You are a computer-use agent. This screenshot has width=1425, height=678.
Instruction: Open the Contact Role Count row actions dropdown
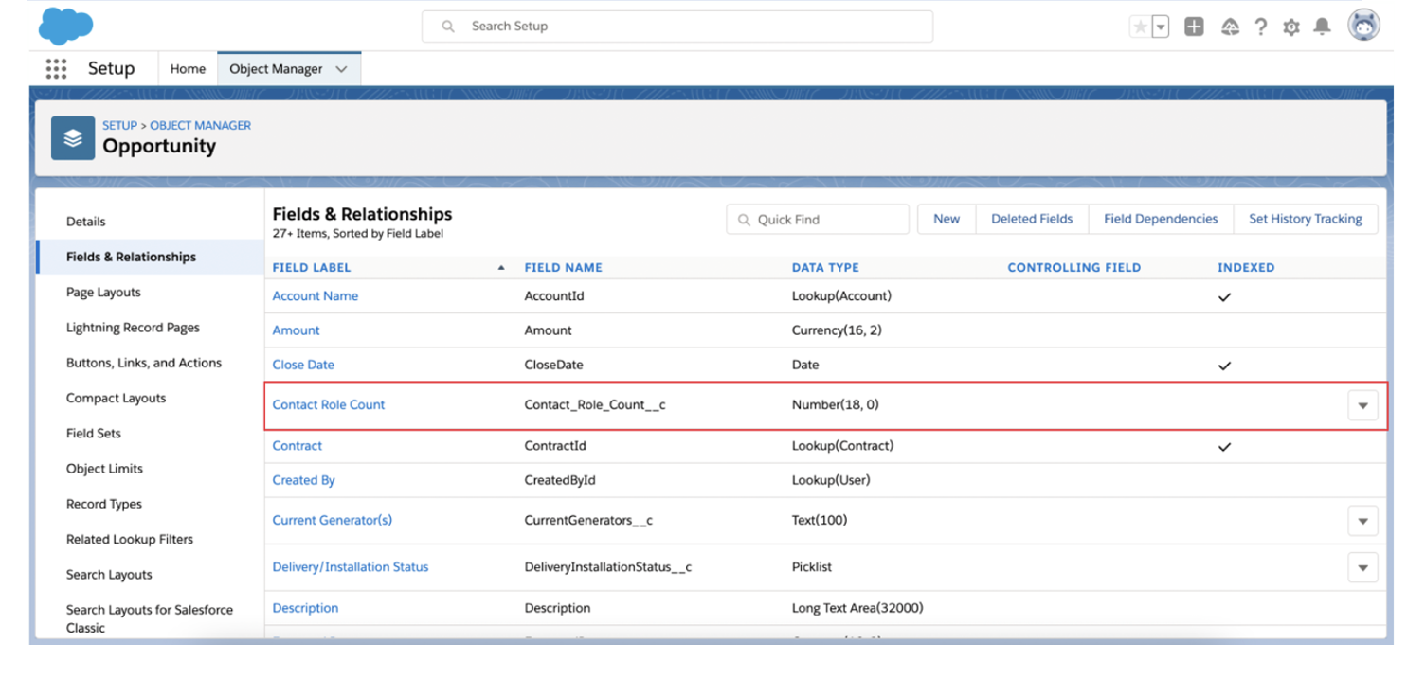tap(1362, 405)
